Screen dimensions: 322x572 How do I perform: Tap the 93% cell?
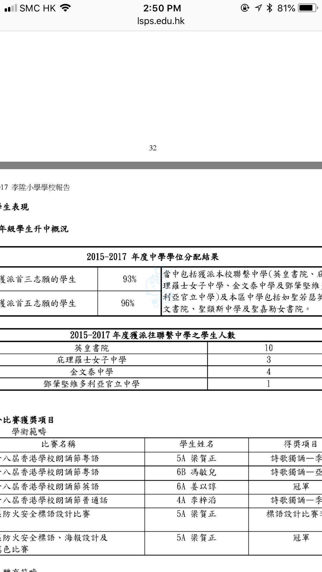pyautogui.click(x=129, y=279)
